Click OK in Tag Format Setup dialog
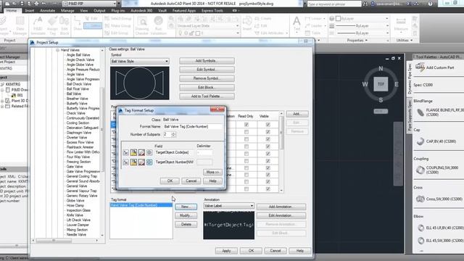This screenshot has width=464, height=261. pyautogui.click(x=170, y=181)
